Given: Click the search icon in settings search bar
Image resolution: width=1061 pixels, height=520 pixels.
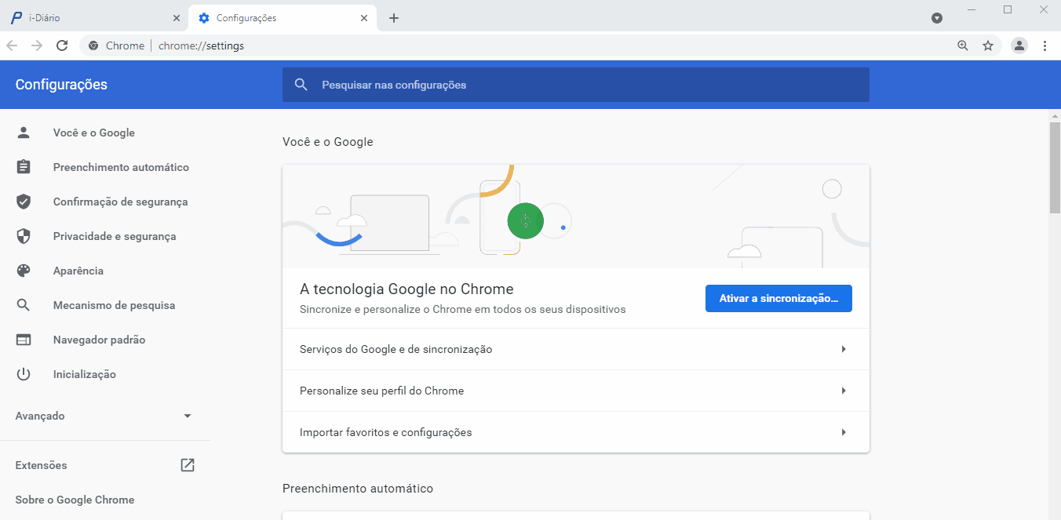Looking at the screenshot, I should 301,85.
